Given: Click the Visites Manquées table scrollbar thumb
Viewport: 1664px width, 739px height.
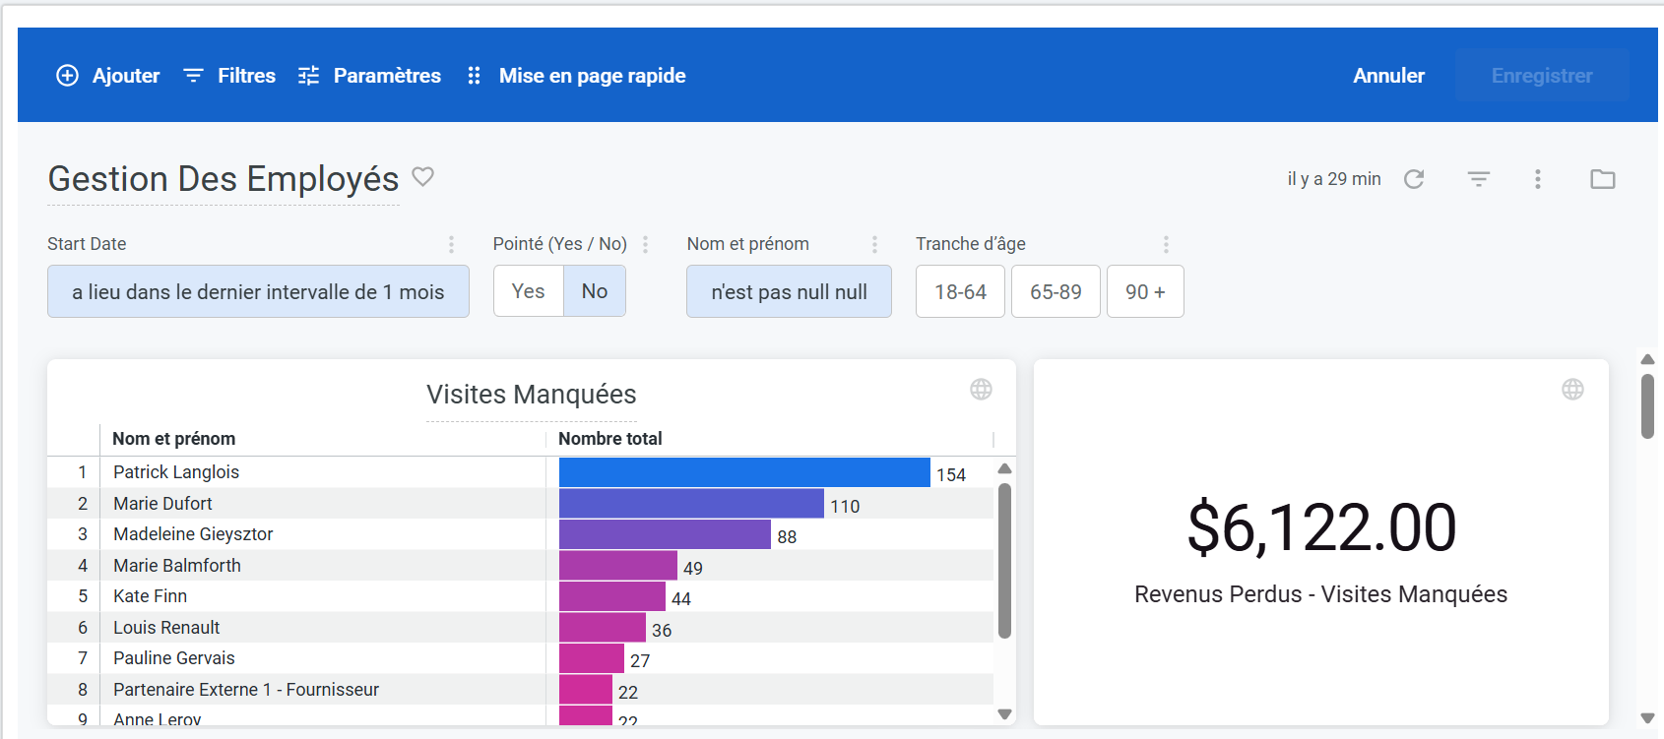Looking at the screenshot, I should point(1004,561).
